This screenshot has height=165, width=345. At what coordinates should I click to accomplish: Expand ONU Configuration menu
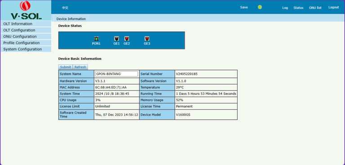point(26,36)
